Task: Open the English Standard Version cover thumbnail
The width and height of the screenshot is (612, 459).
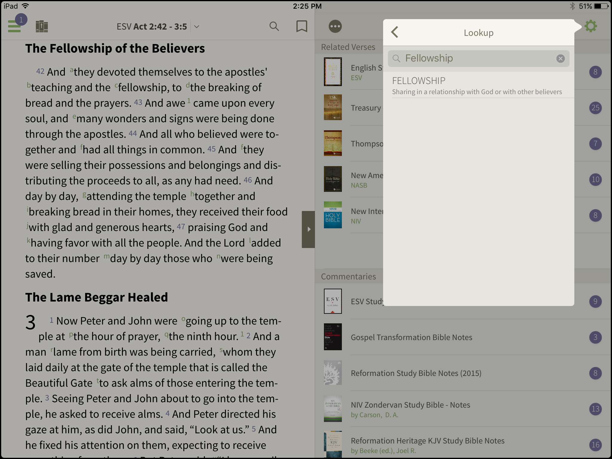Action: [333, 72]
